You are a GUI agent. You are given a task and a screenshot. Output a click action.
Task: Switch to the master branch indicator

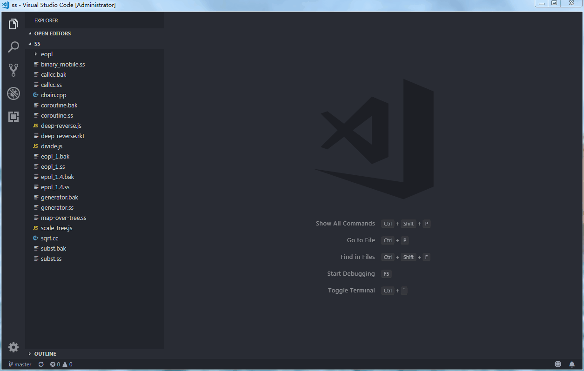pyautogui.click(x=20, y=364)
